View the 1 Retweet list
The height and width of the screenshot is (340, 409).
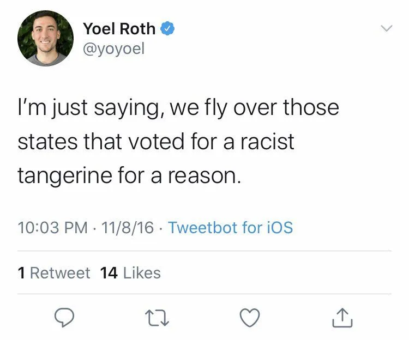53,272
